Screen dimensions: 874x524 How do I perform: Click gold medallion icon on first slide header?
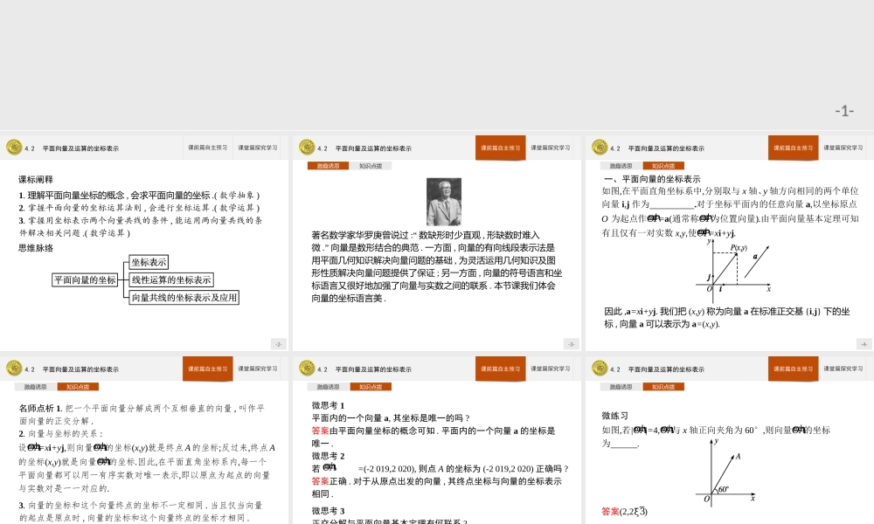15,148
